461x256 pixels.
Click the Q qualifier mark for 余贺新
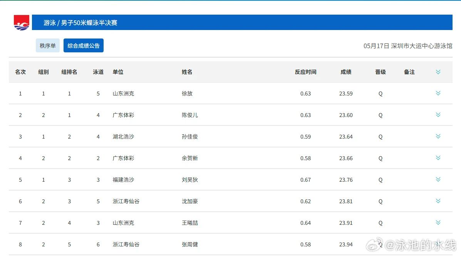click(381, 159)
